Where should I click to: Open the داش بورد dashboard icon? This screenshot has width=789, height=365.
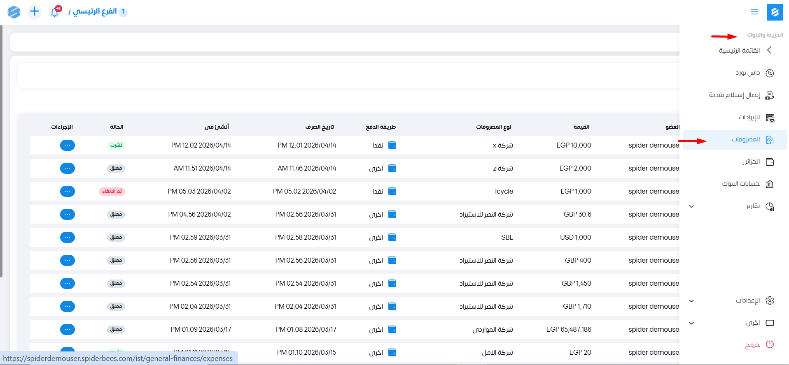[x=770, y=73]
